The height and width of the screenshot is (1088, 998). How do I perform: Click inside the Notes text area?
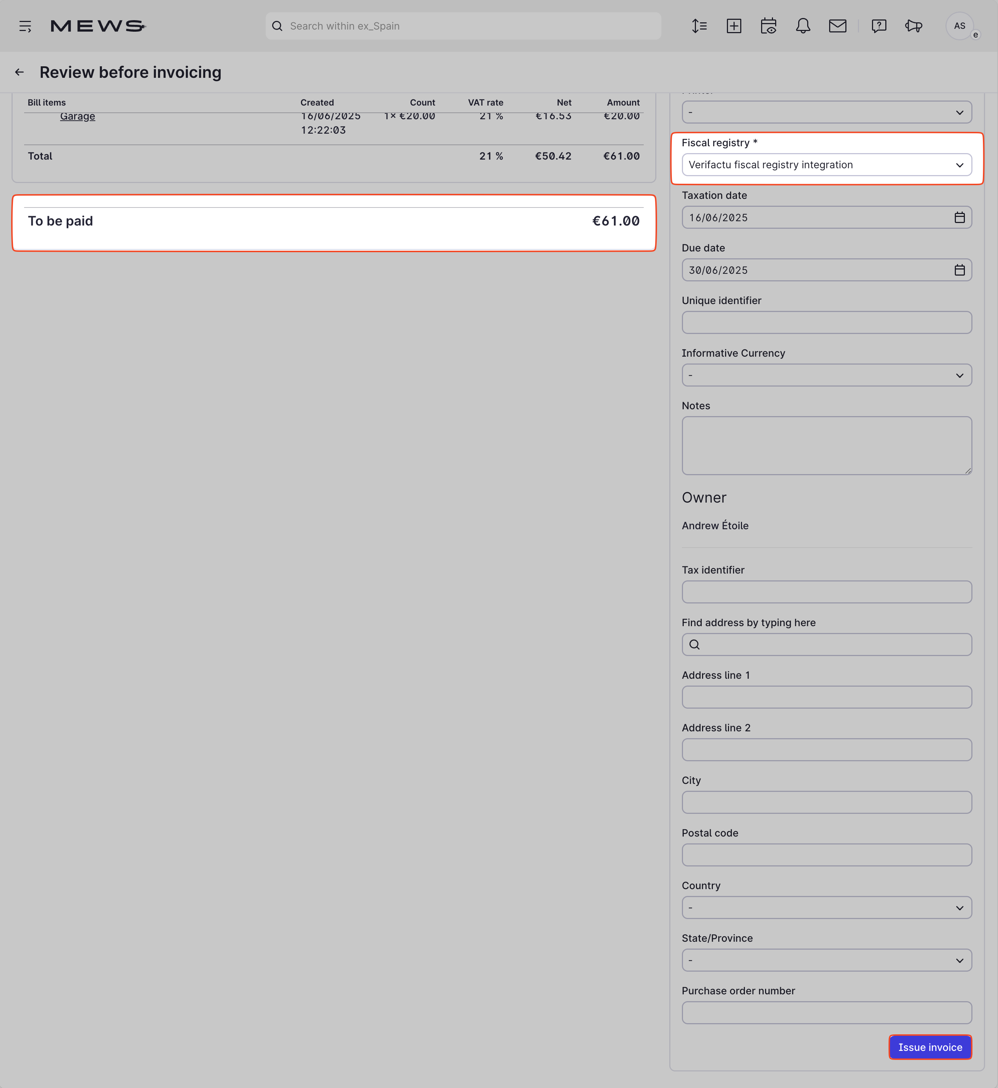(827, 445)
